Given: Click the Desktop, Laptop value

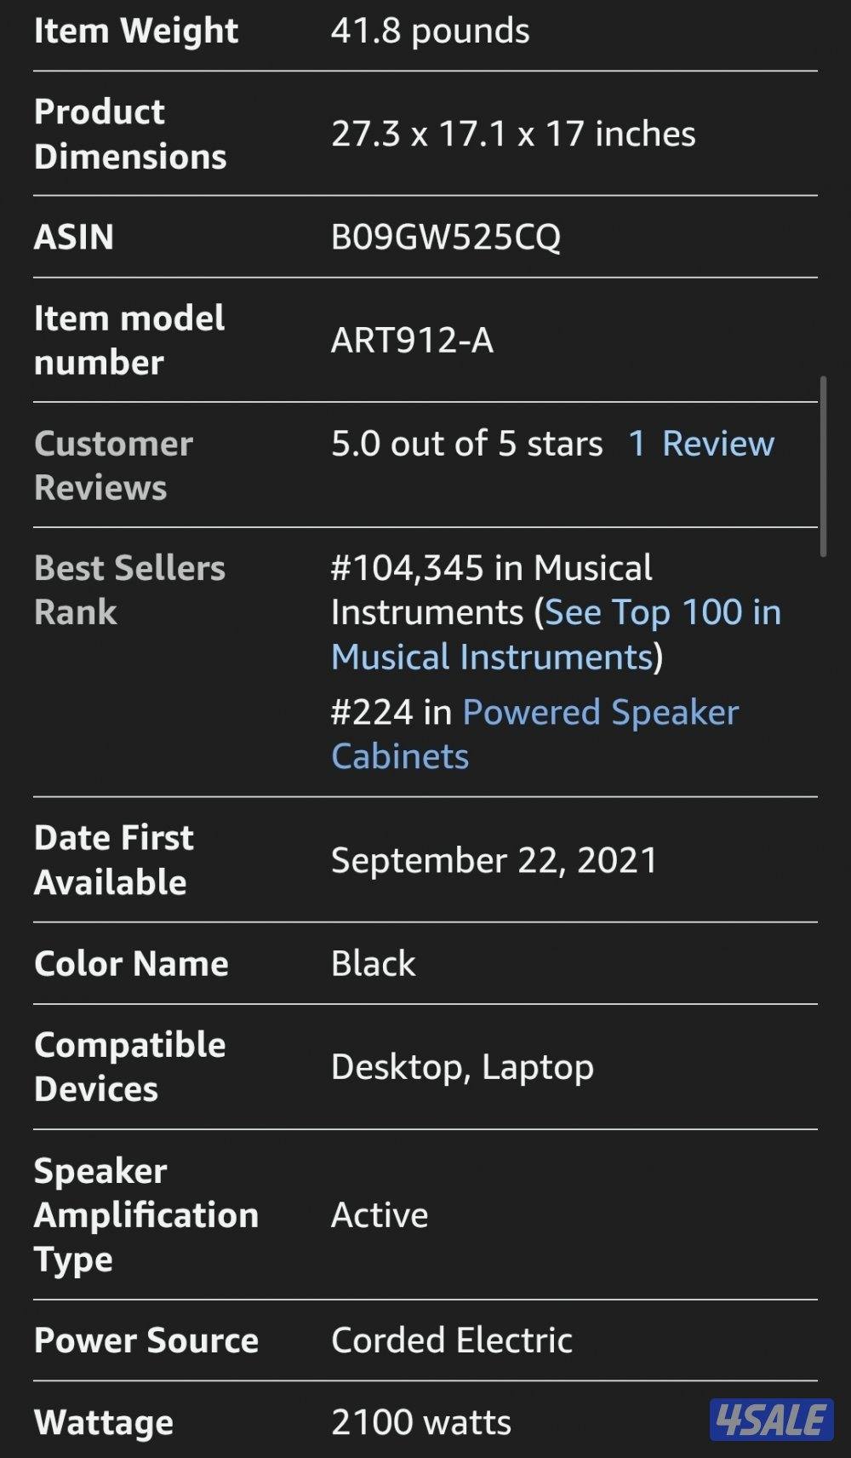Looking at the screenshot, I should pos(462,1067).
